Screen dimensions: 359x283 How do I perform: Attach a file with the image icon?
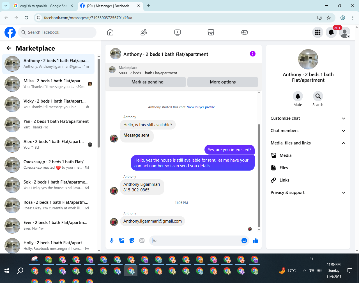point(122,241)
